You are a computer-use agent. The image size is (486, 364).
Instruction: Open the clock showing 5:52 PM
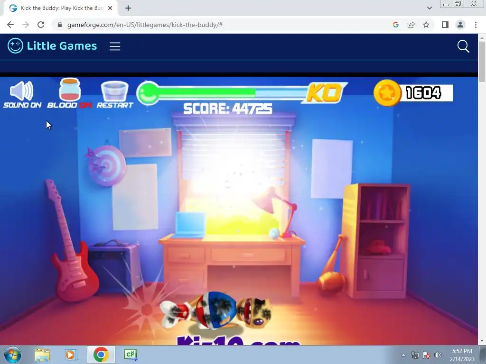(x=462, y=355)
